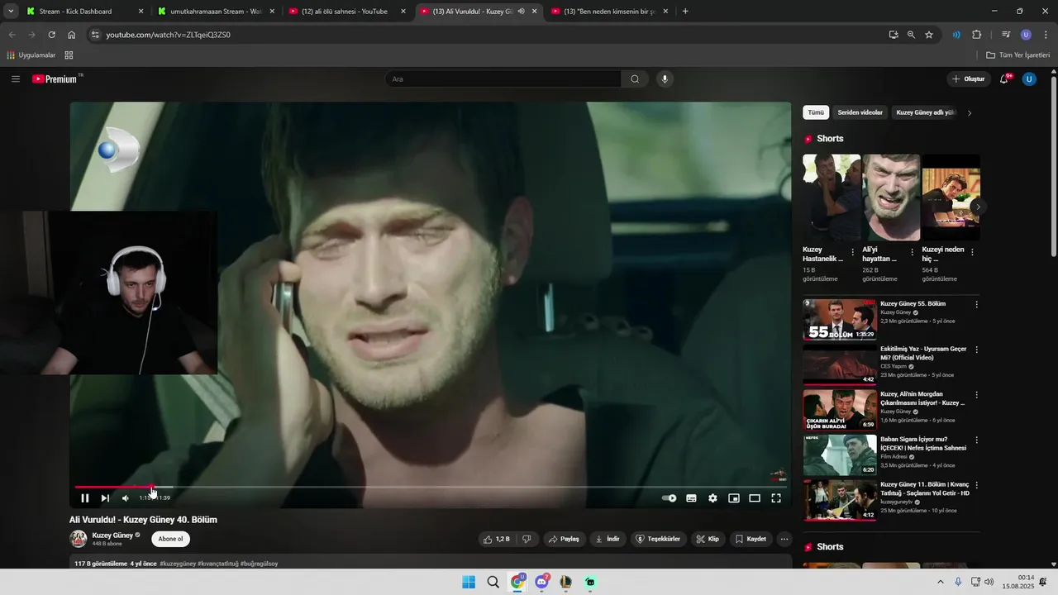Image resolution: width=1058 pixels, height=595 pixels.
Task: Select the Seriden videolar chip
Action: click(860, 112)
